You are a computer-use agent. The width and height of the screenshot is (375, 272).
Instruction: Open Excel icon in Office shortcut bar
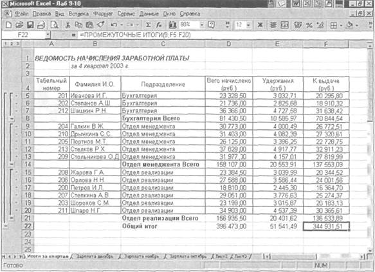(307, 4)
